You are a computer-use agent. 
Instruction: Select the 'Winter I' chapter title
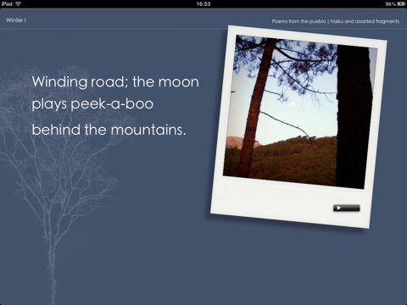(16, 20)
